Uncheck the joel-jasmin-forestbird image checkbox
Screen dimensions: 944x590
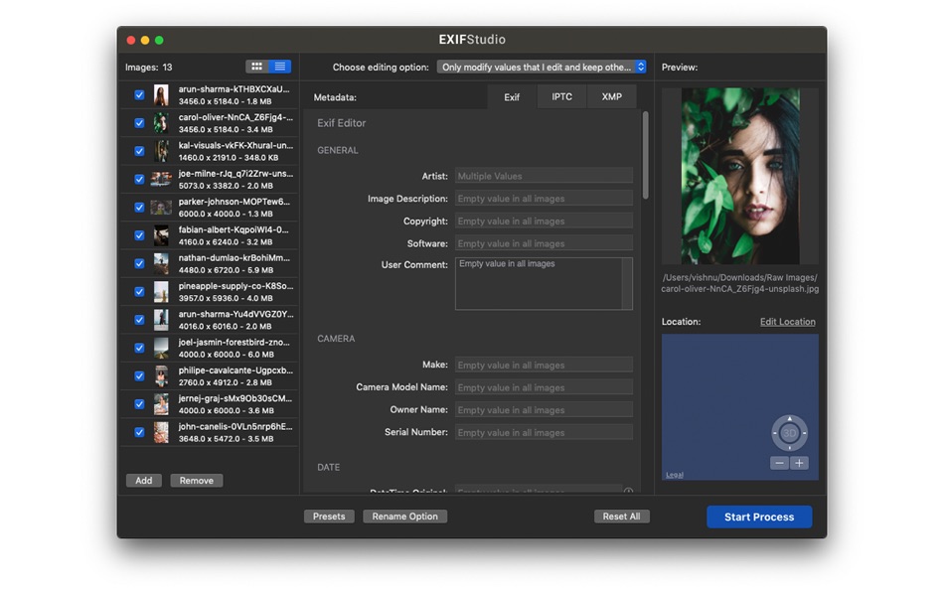click(x=139, y=348)
